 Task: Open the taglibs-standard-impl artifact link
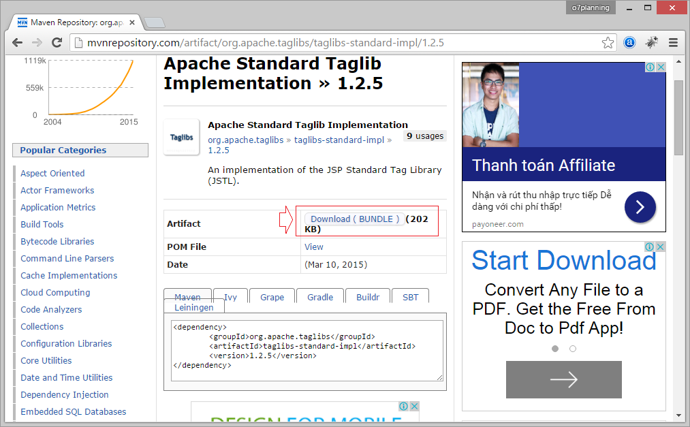point(339,140)
